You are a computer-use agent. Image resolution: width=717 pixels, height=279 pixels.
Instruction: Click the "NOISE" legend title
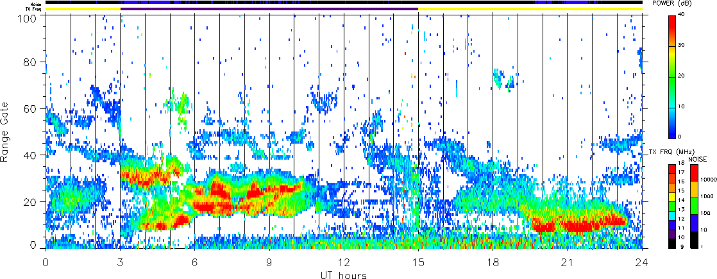(698, 160)
